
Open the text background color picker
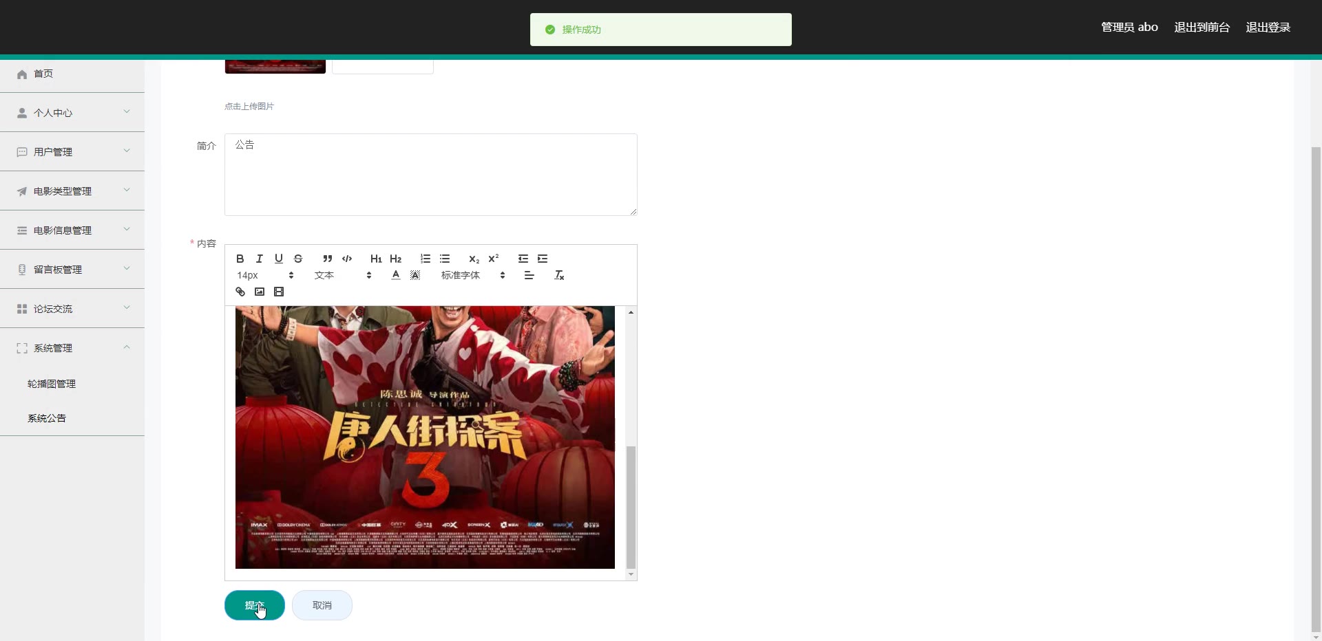[x=415, y=275]
